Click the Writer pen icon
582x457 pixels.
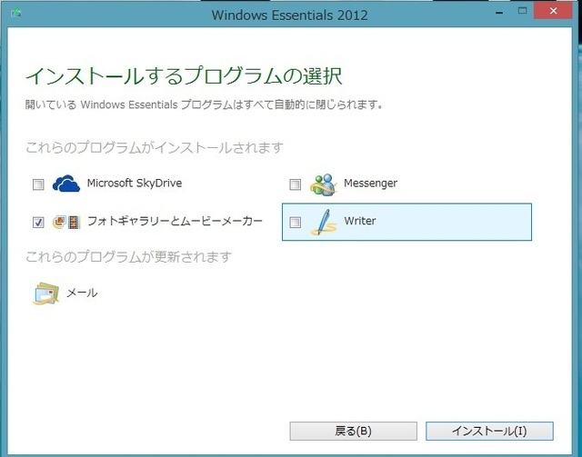[x=324, y=222]
